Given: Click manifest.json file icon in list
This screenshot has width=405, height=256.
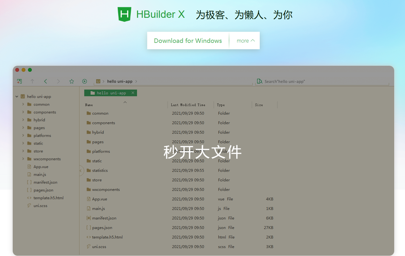Looking at the screenshot, I should click(89, 218).
